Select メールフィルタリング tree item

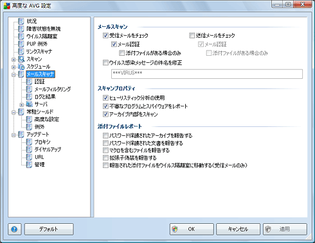53,89
